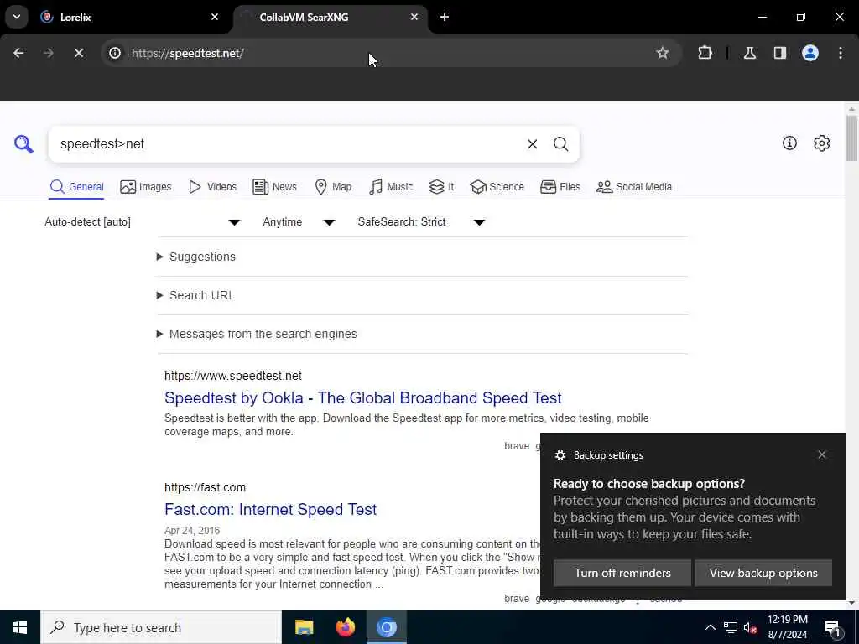This screenshot has width=859, height=644.
Task: Stop loading the page
Action: pyautogui.click(x=78, y=53)
